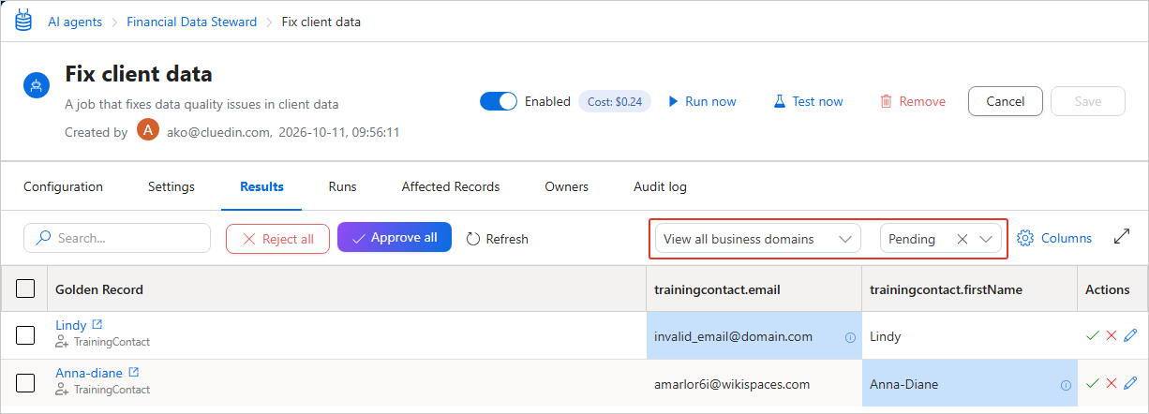Open the Audit log tab
This screenshot has width=1149, height=414.
coord(660,186)
